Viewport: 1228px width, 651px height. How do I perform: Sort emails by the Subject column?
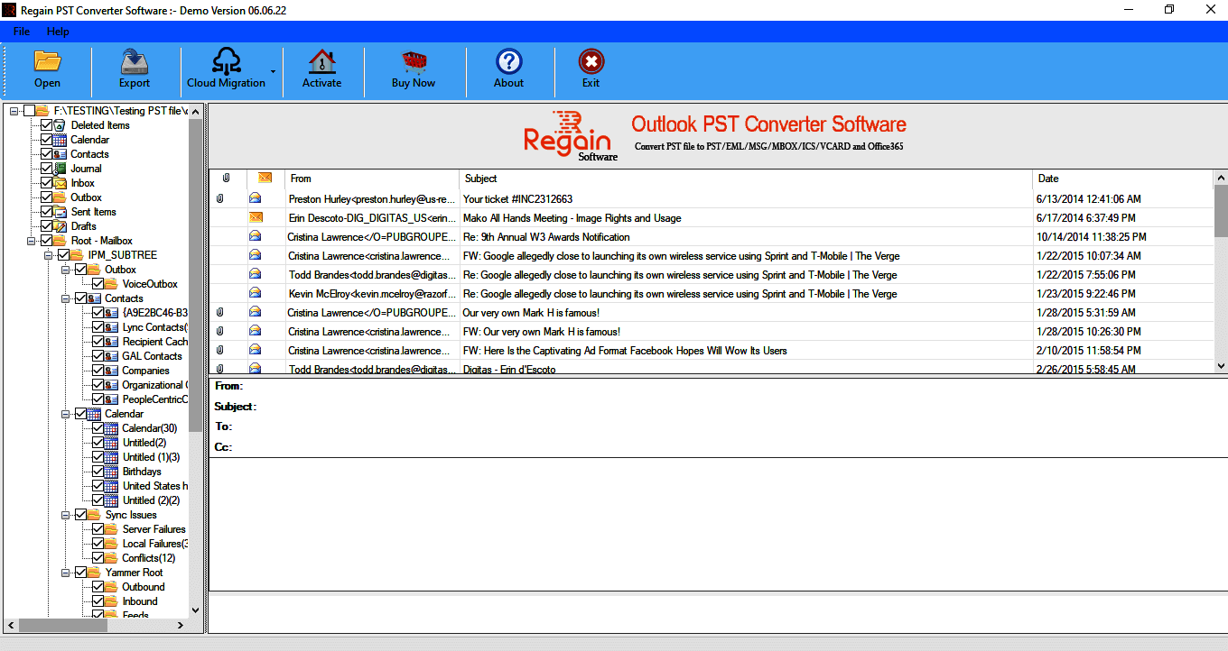click(x=746, y=179)
